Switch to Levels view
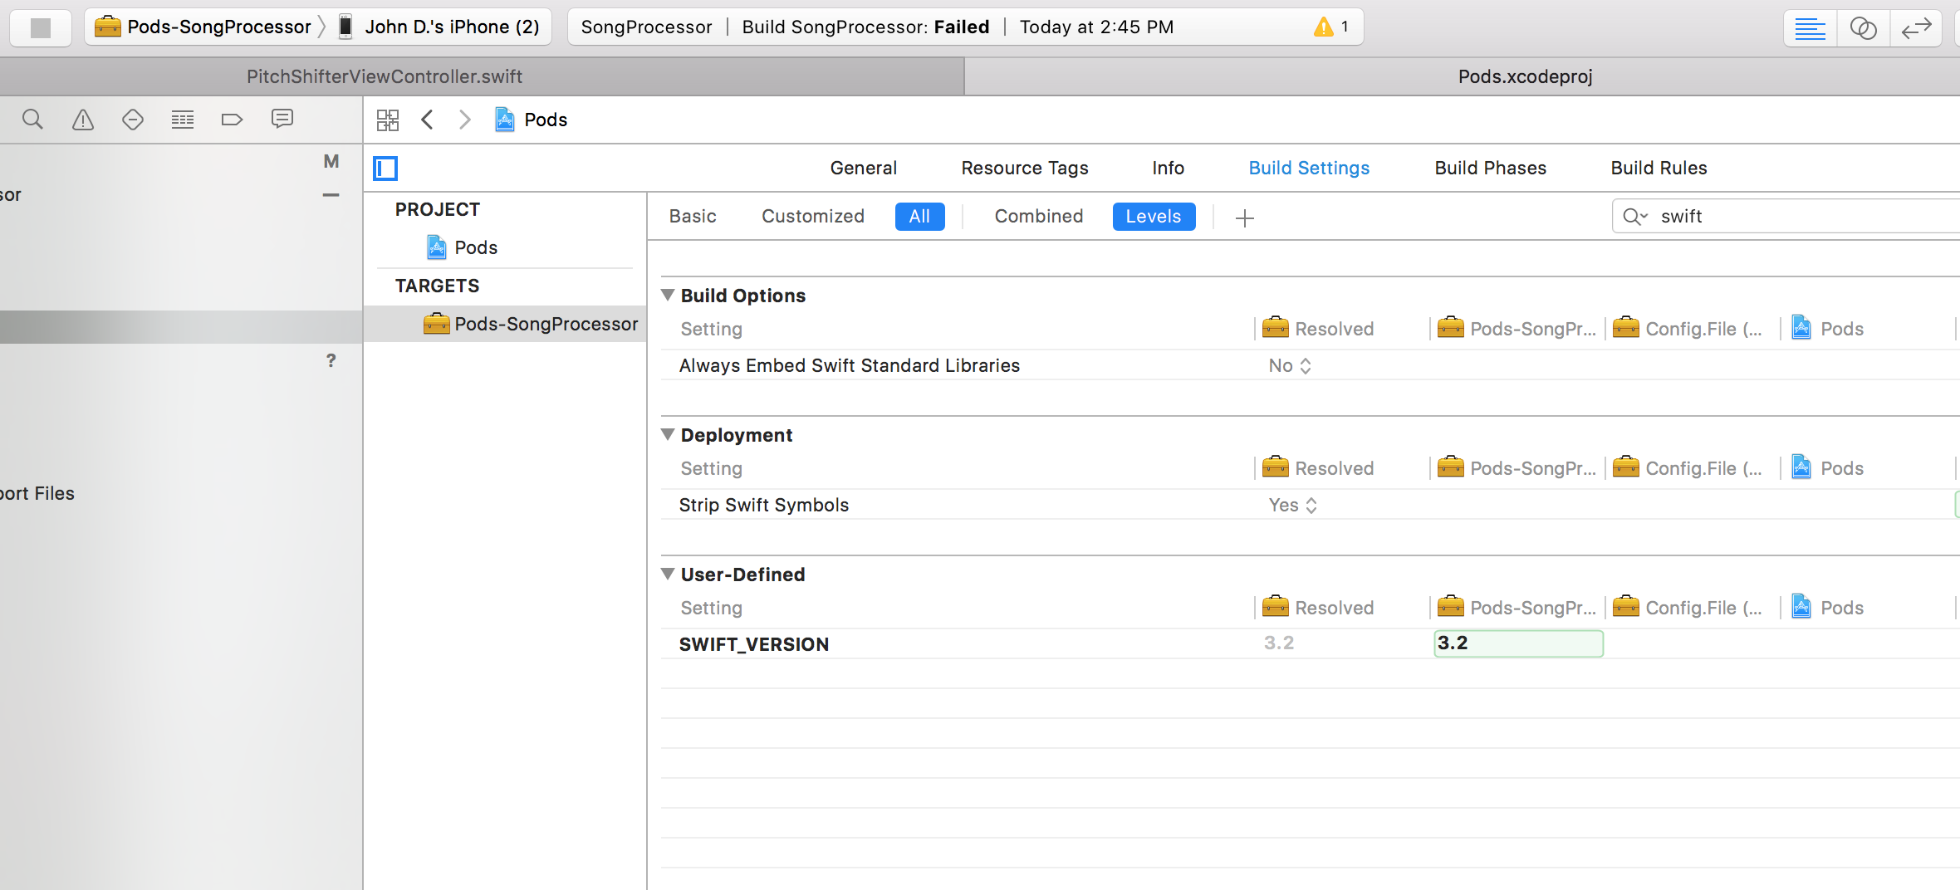This screenshot has height=890, width=1960. pyautogui.click(x=1154, y=216)
